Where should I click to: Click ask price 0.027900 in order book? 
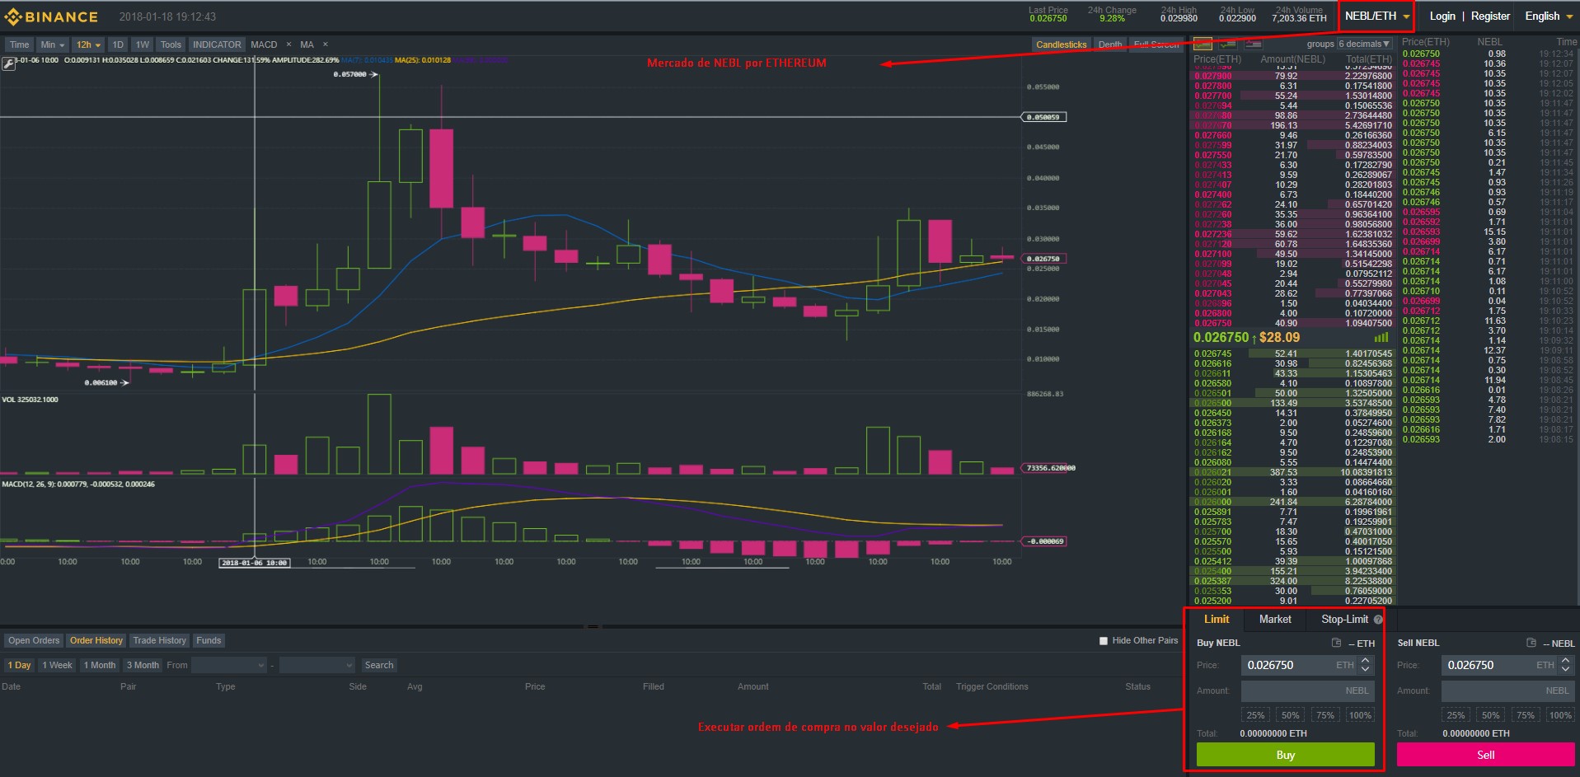click(x=1212, y=76)
